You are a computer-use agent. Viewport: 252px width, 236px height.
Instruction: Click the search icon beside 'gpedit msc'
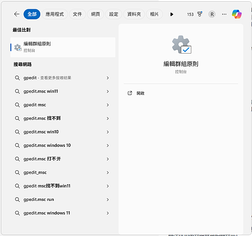17,105
